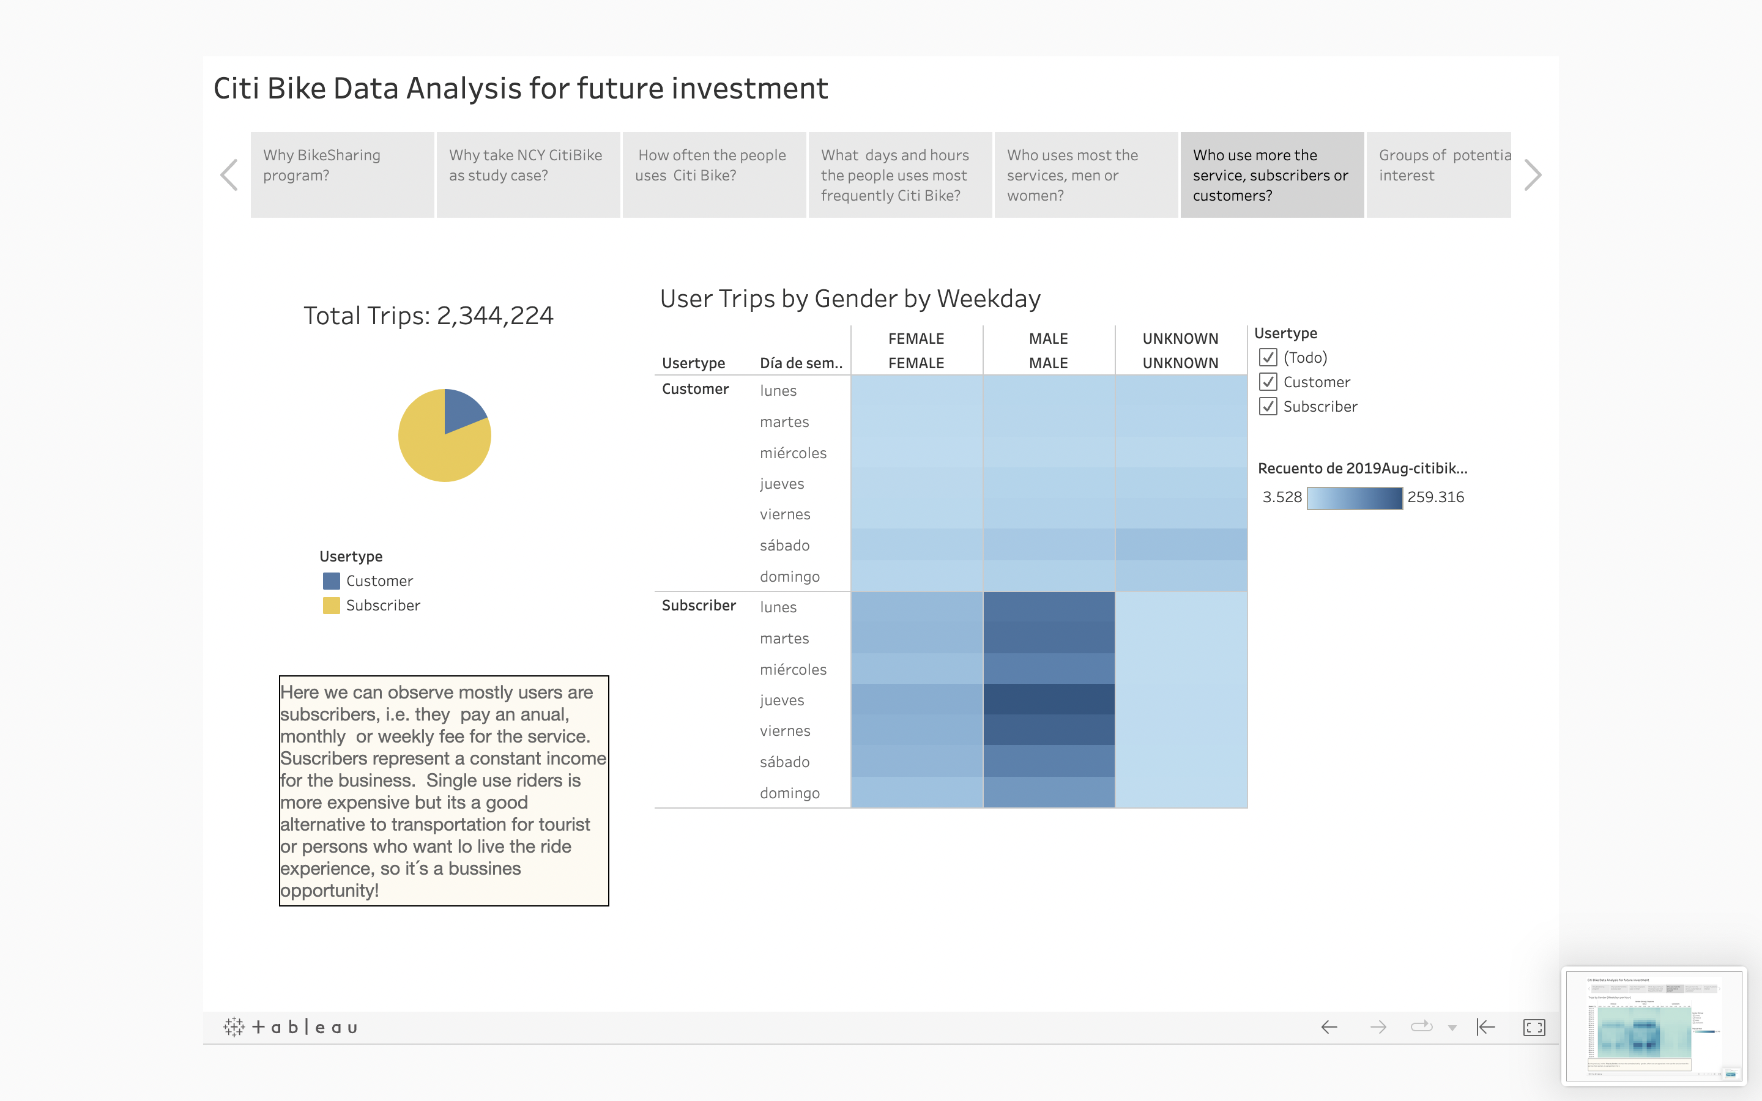Open Tableau homepage via the Tableau logo
The image size is (1762, 1101).
point(289,1027)
